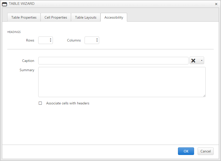
Task: Click the Table Wizard window icon
Action: 5,4
